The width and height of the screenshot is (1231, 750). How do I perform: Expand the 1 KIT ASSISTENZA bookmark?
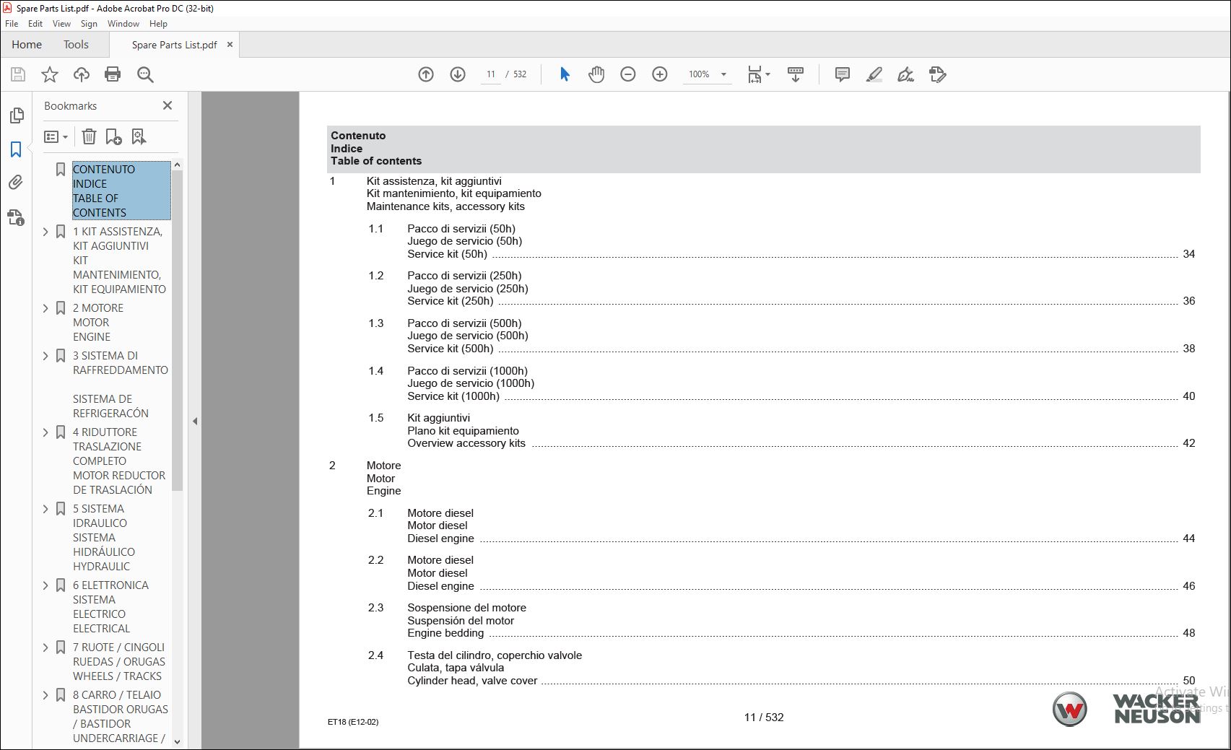[x=45, y=232]
